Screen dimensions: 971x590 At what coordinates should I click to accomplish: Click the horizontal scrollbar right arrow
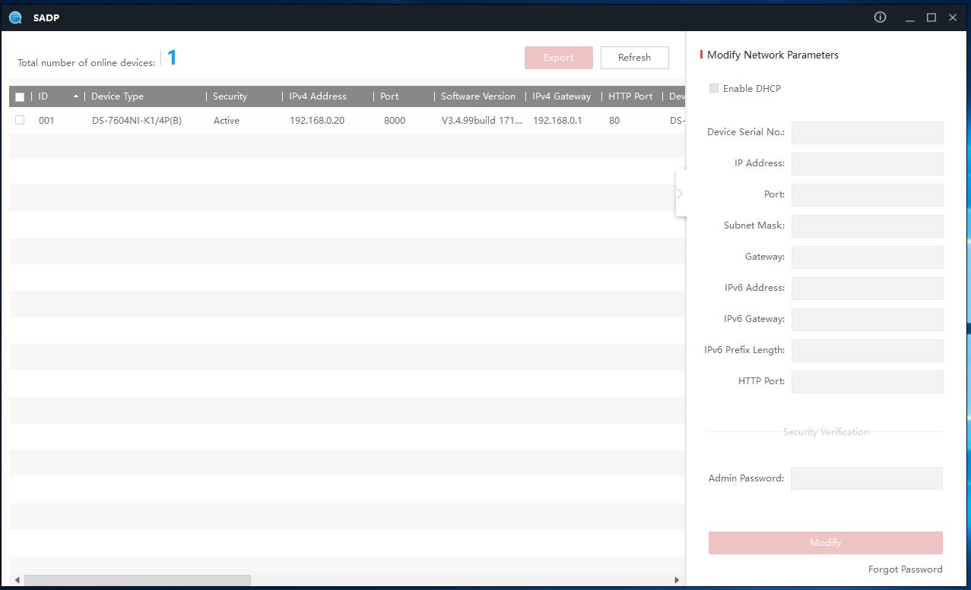point(677,581)
